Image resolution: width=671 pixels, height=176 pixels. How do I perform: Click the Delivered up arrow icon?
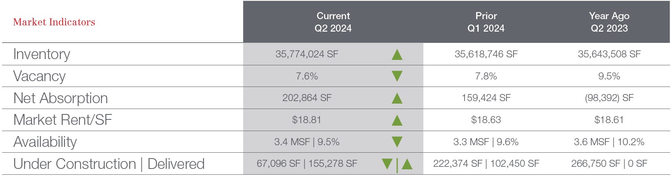[407, 164]
